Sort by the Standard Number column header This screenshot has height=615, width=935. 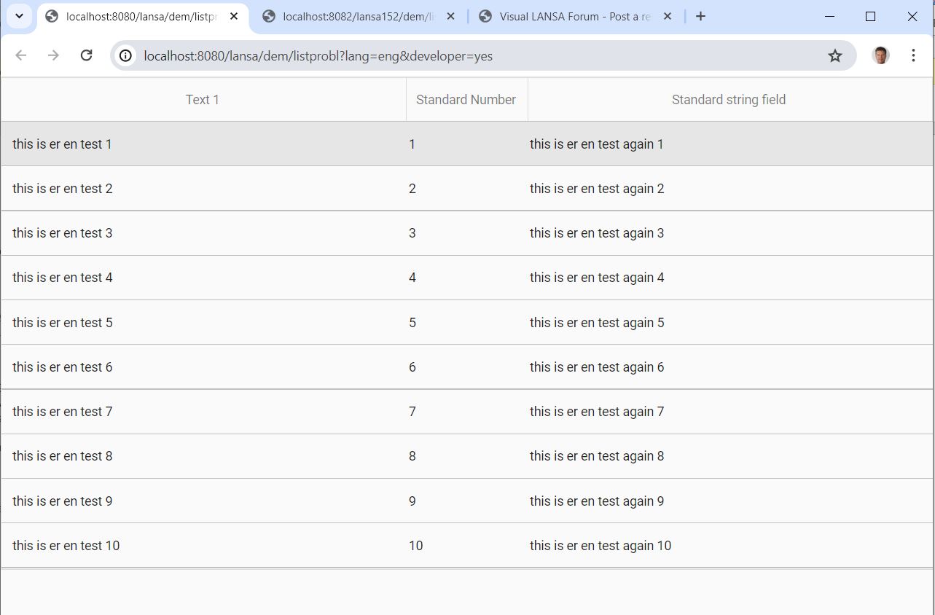(x=466, y=99)
